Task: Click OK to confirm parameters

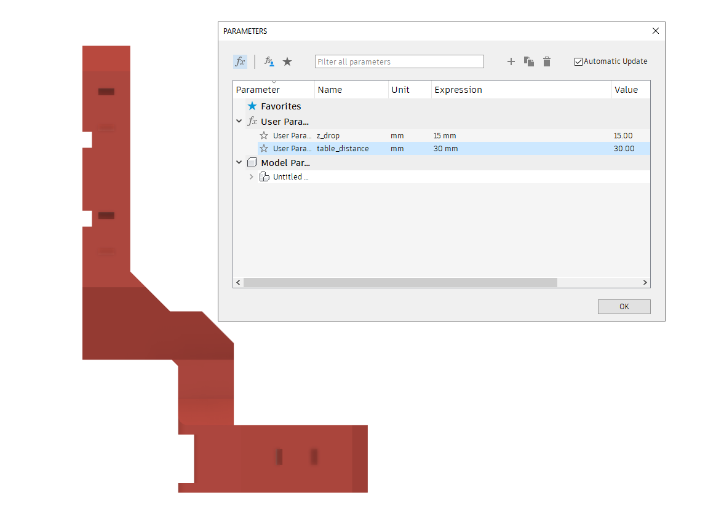Action: point(624,307)
